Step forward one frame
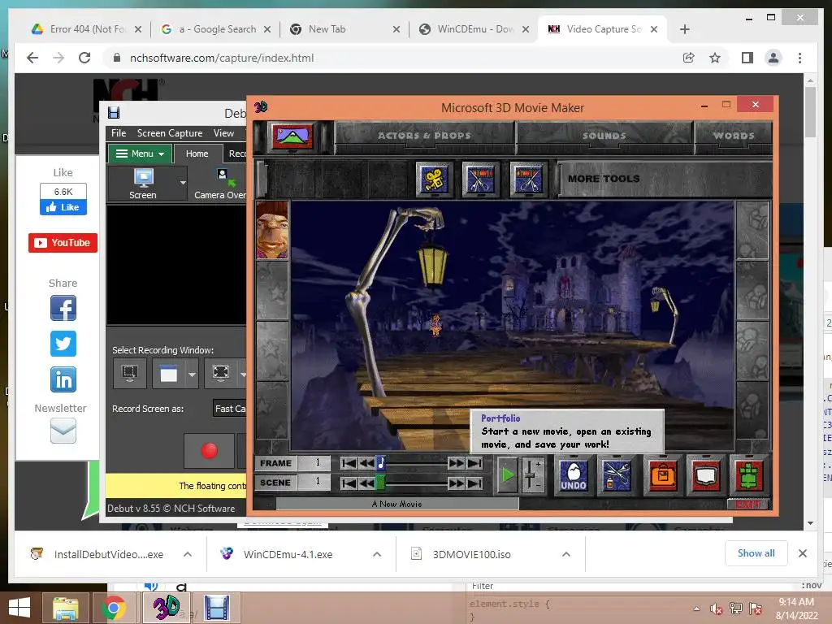This screenshot has width=832, height=624. pyautogui.click(x=456, y=463)
